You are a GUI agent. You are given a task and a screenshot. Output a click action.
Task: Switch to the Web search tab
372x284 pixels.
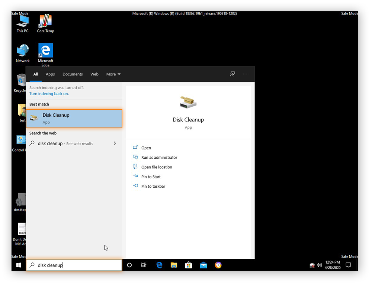(x=94, y=74)
